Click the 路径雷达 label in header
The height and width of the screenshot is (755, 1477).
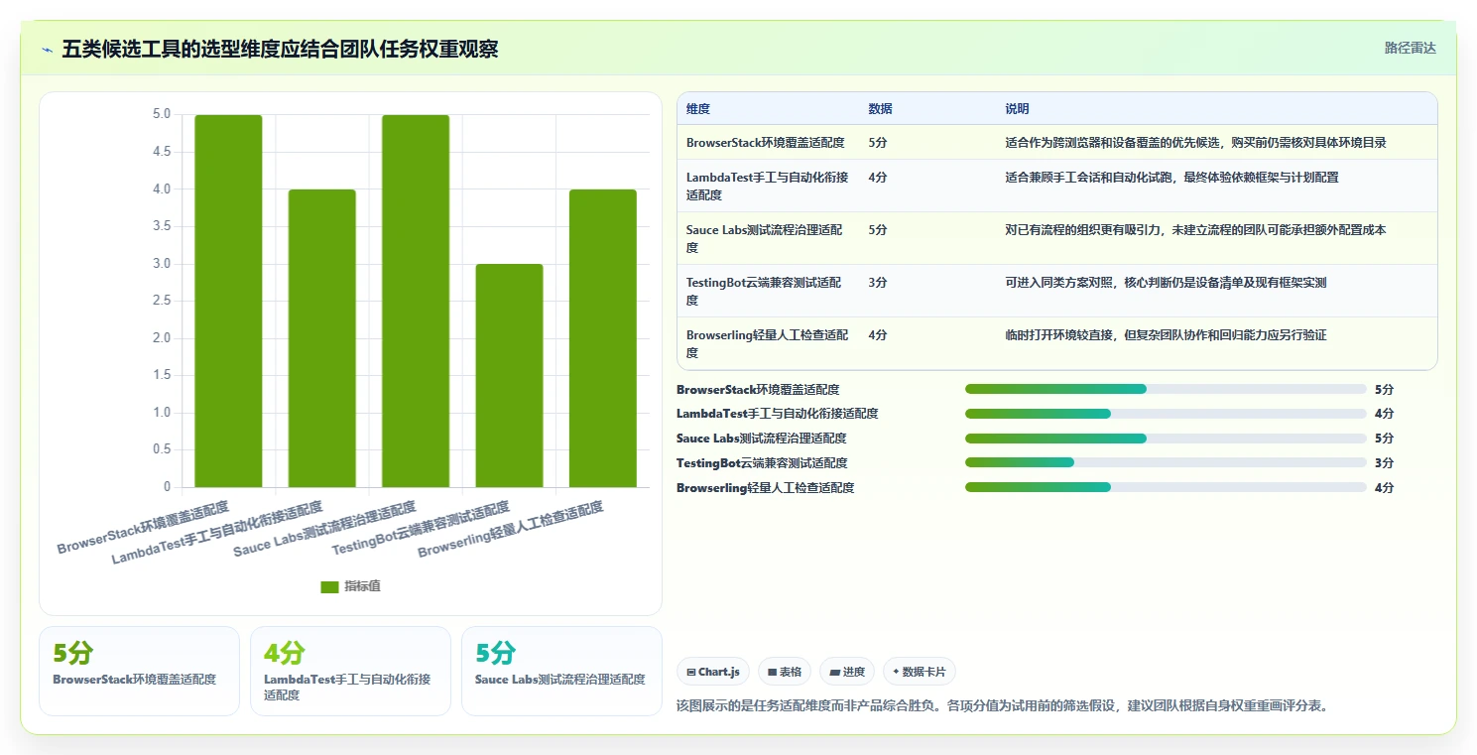1410,48
